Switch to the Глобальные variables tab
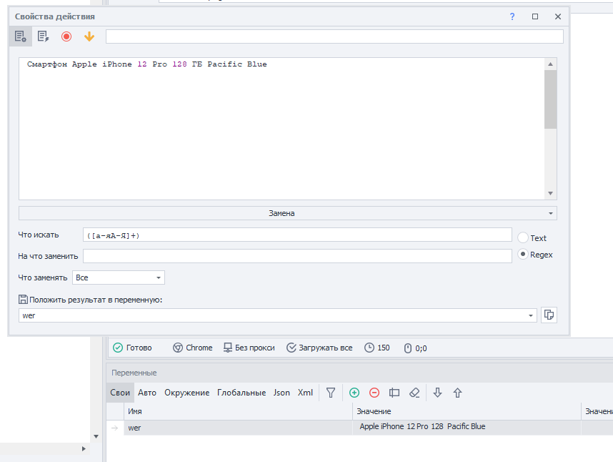This screenshot has width=613, height=462. pyautogui.click(x=241, y=393)
